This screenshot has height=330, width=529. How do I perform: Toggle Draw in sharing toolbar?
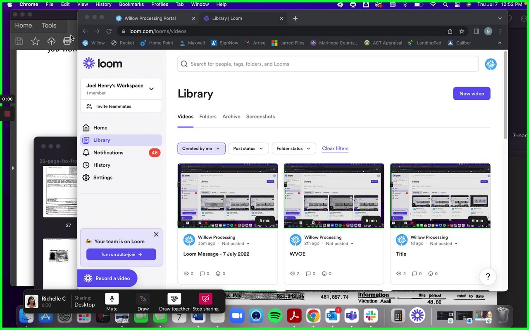[143, 302]
